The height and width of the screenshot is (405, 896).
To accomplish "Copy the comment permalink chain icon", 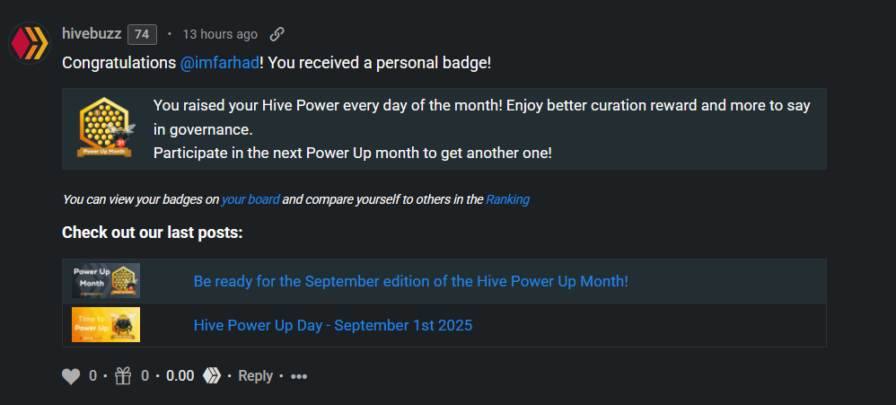I will tap(277, 34).
